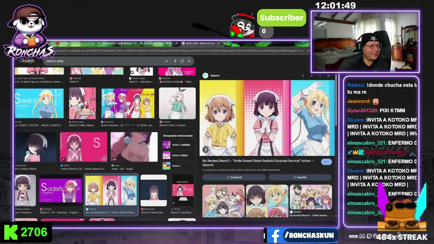The width and height of the screenshot is (434, 244).
Task: Click the magnifying glass search button
Action: [189, 61]
